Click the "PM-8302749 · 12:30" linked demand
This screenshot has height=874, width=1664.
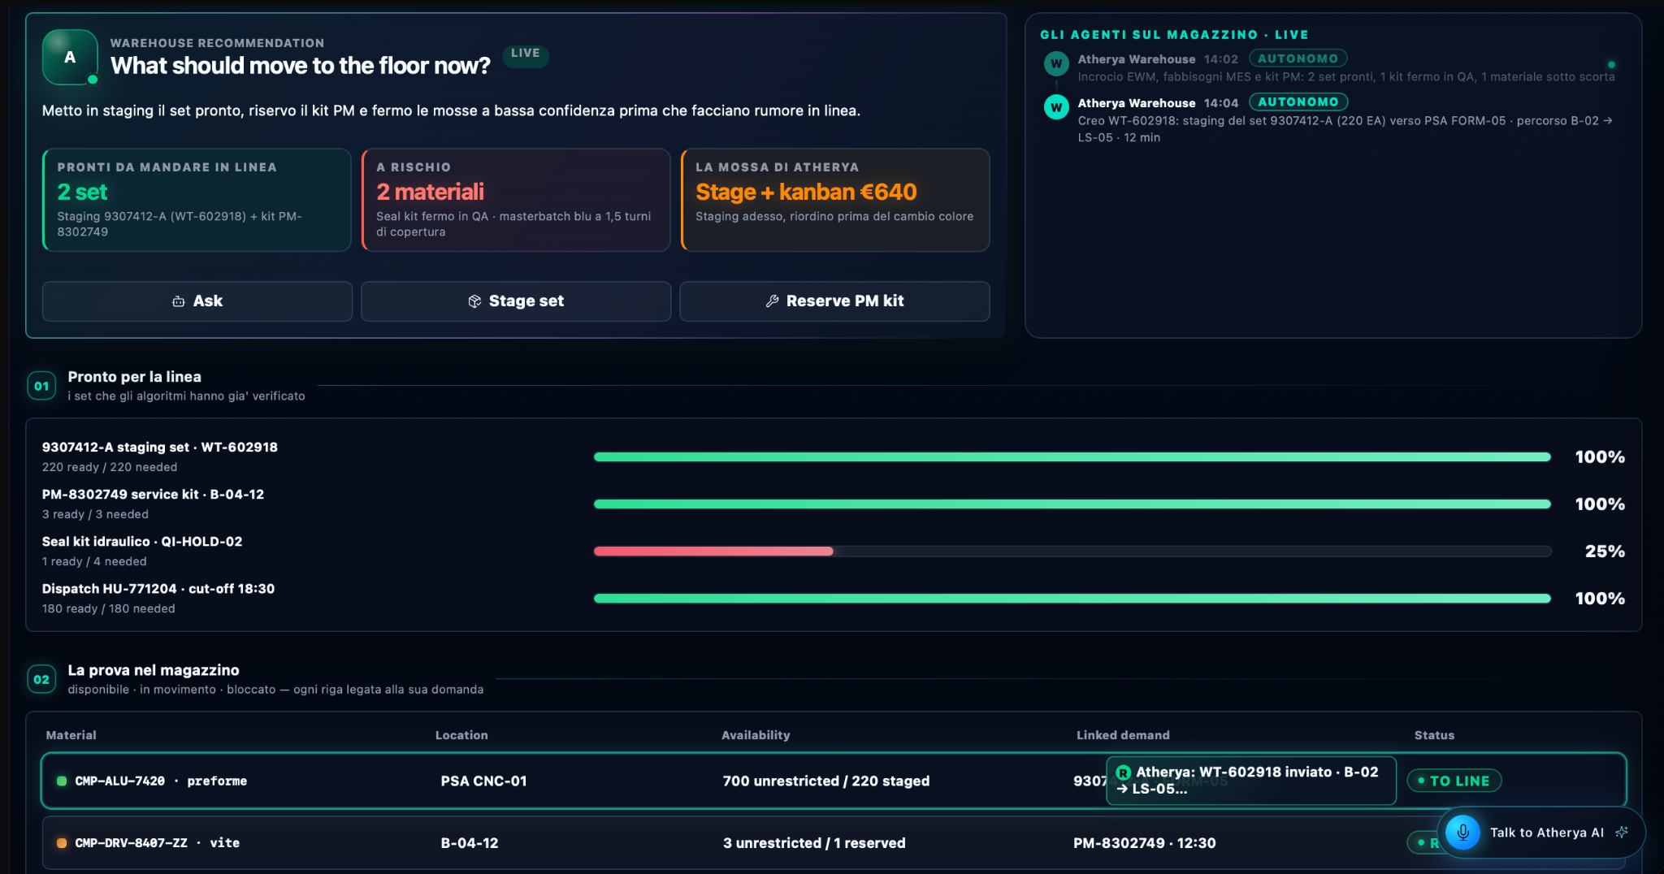1144,843
